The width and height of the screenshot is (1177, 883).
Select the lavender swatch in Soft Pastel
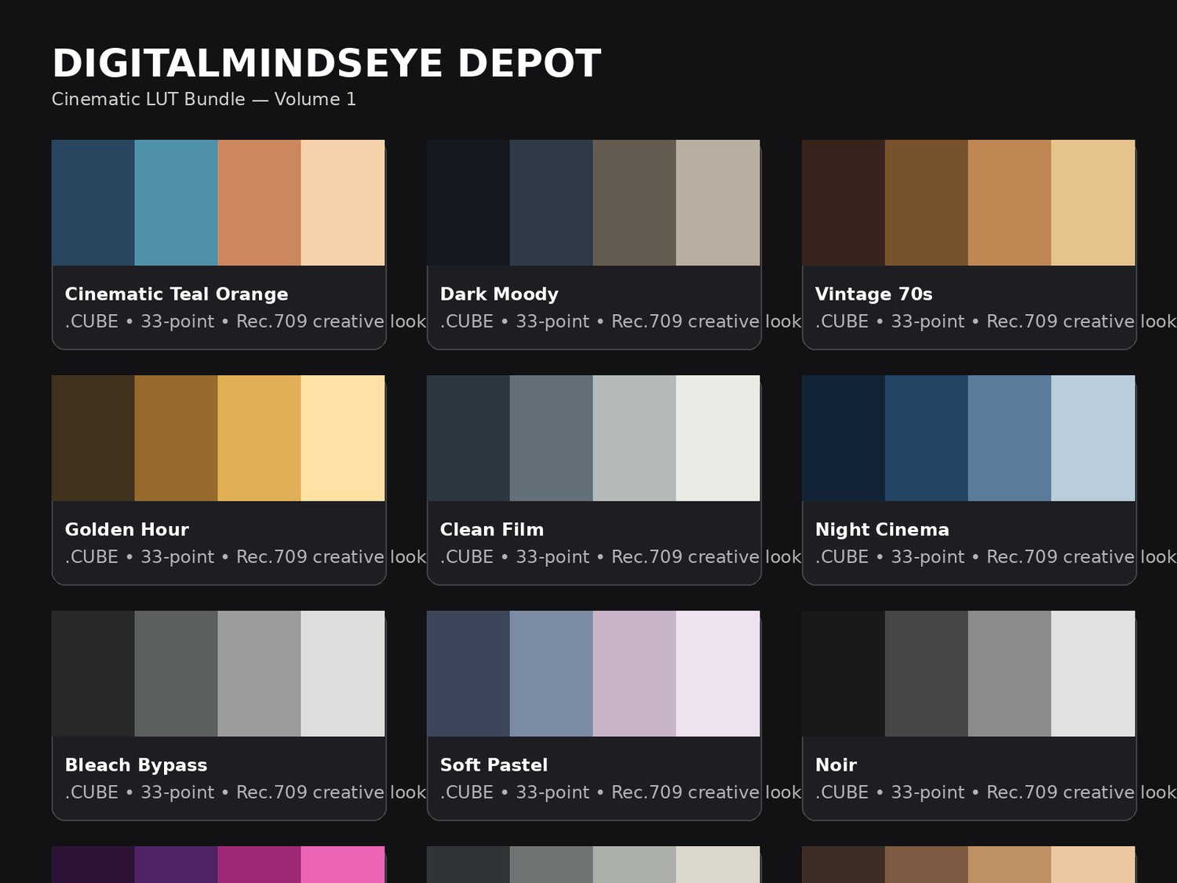(634, 673)
